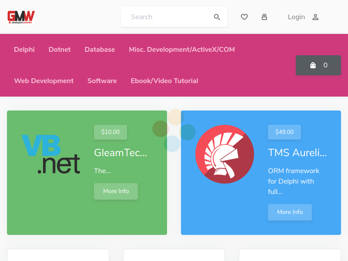Click the $10.00 price tag
This screenshot has width=348, height=261.
click(x=110, y=132)
